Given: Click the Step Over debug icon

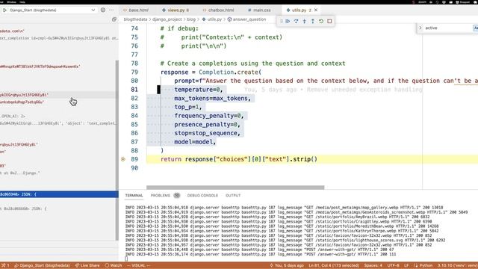Looking at the screenshot, I should [296, 21].
